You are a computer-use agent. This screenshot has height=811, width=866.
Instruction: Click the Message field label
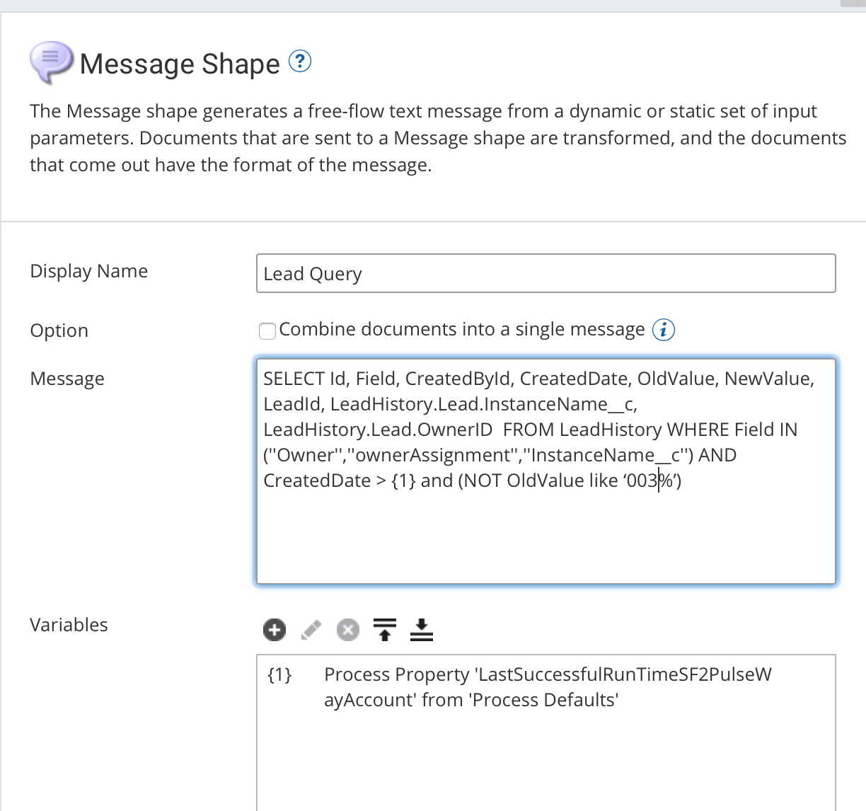tap(67, 379)
